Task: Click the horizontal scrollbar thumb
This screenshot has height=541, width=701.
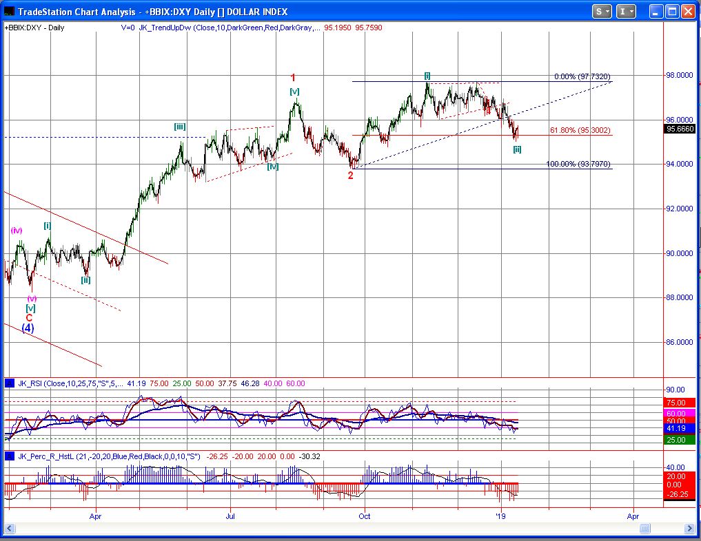Action: [644, 529]
